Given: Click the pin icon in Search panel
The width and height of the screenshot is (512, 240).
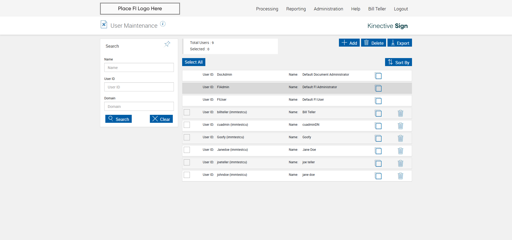Looking at the screenshot, I should point(167,44).
